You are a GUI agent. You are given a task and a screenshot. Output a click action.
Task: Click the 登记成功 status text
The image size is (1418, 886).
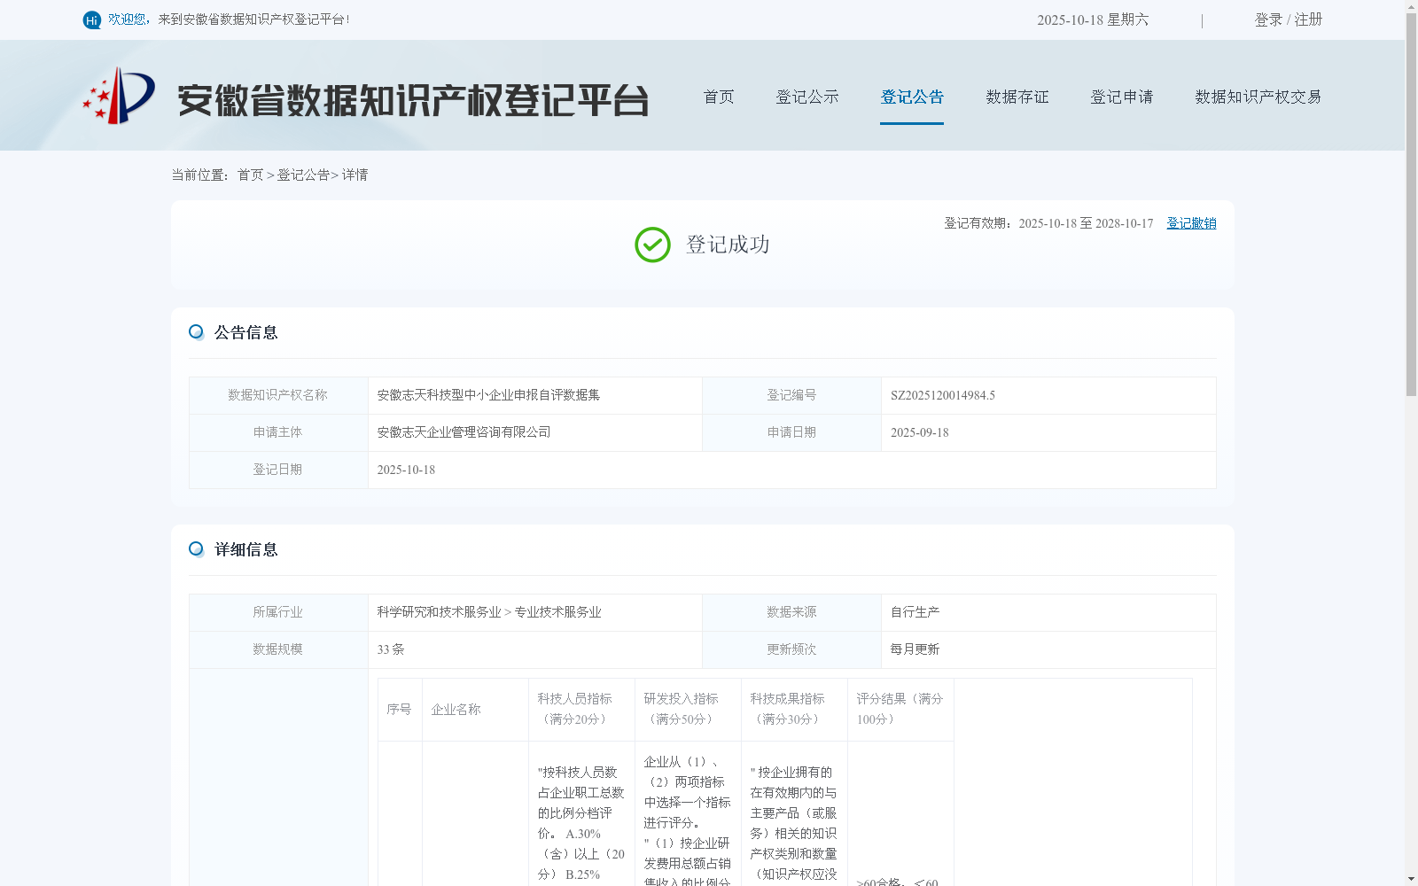click(x=728, y=245)
